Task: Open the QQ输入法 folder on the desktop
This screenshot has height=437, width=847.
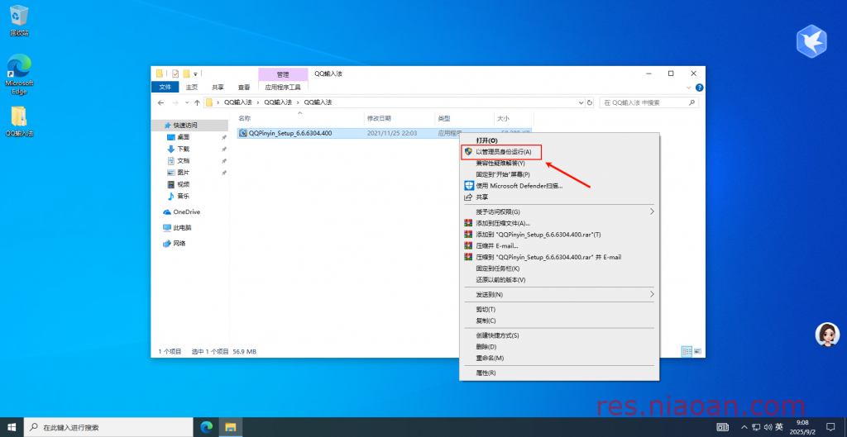Action: (x=19, y=121)
